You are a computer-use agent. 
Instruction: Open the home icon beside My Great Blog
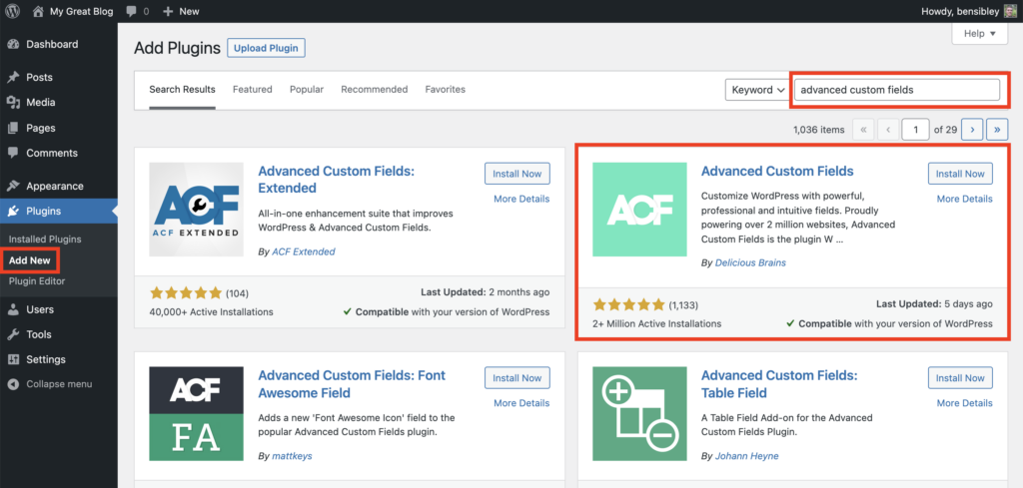pos(38,11)
